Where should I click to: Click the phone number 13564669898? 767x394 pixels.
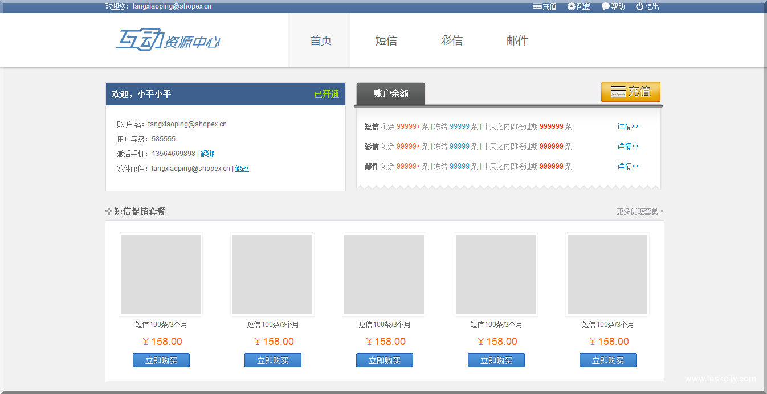click(x=173, y=154)
